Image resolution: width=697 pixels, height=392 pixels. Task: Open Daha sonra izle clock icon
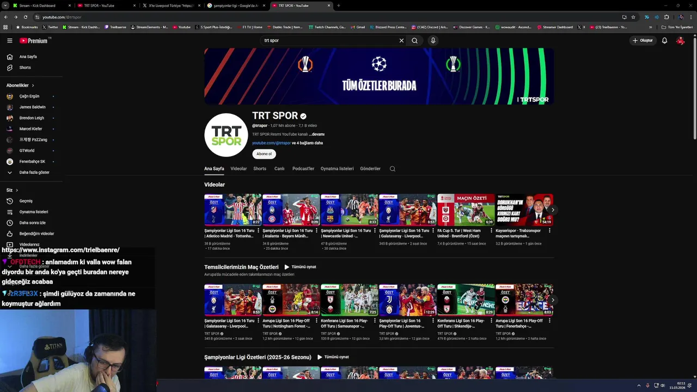10,223
